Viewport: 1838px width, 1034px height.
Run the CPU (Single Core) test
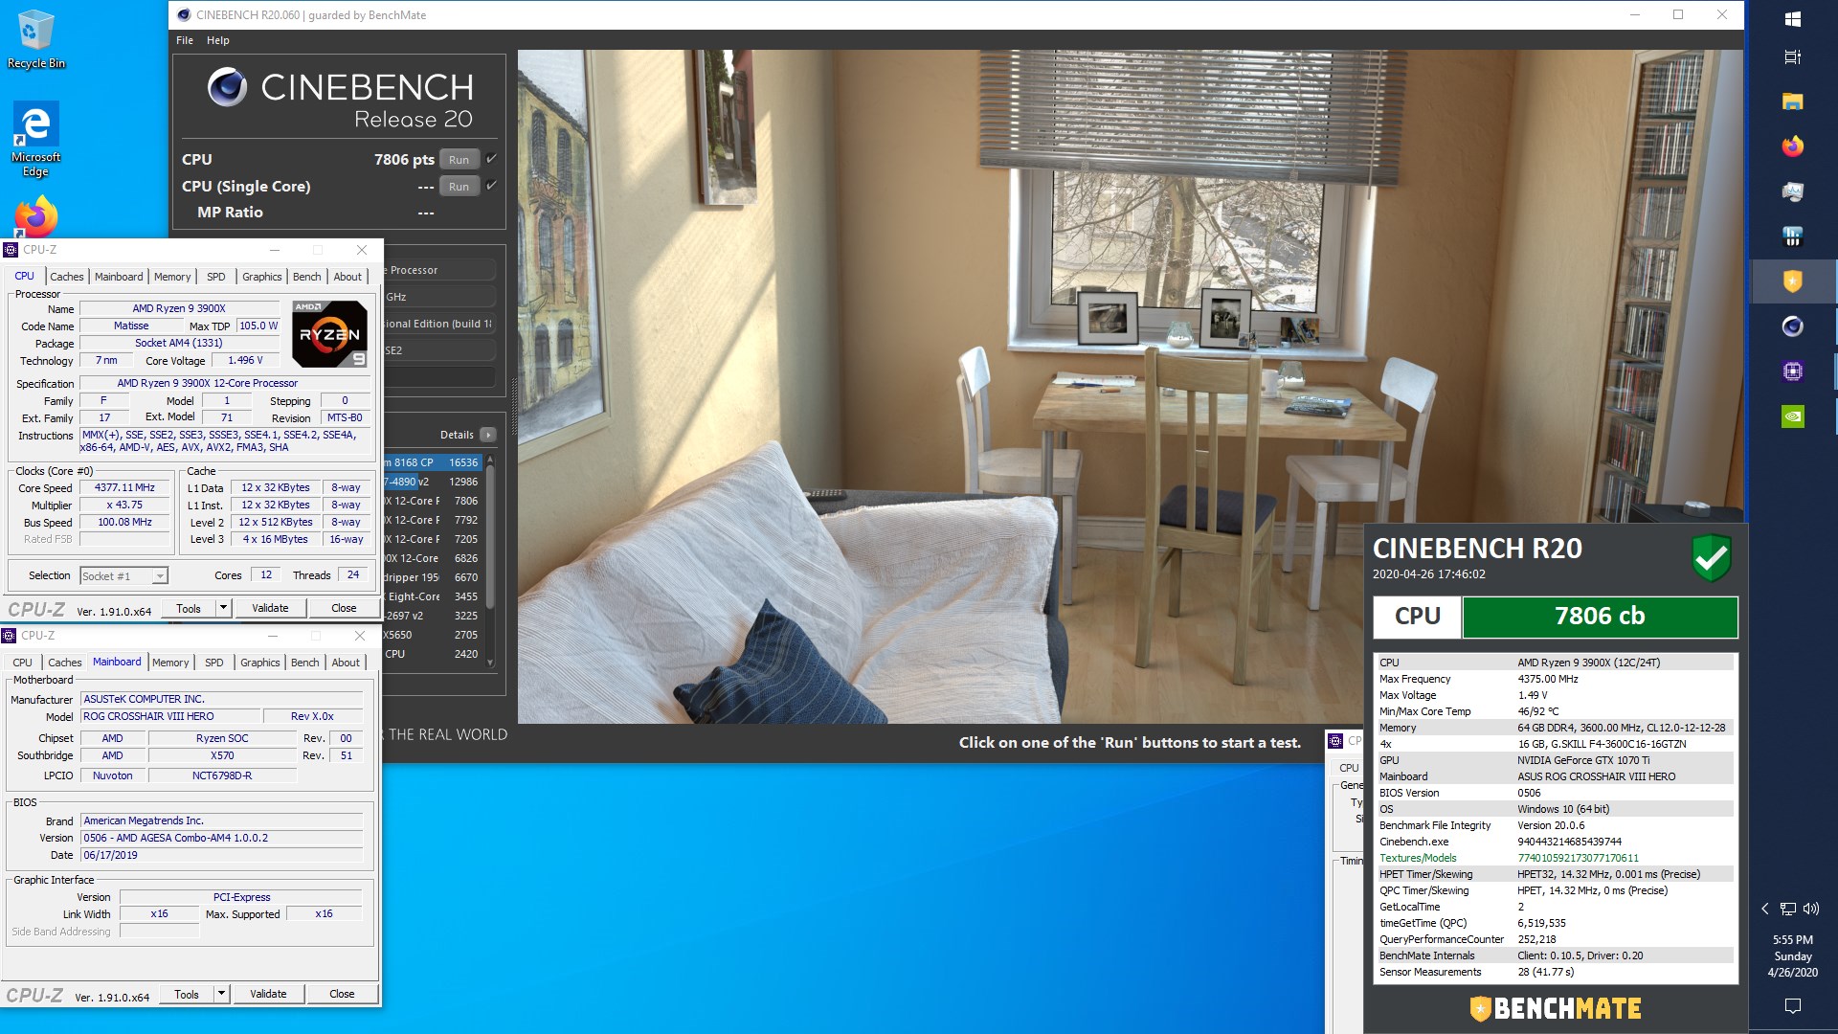coord(459,187)
